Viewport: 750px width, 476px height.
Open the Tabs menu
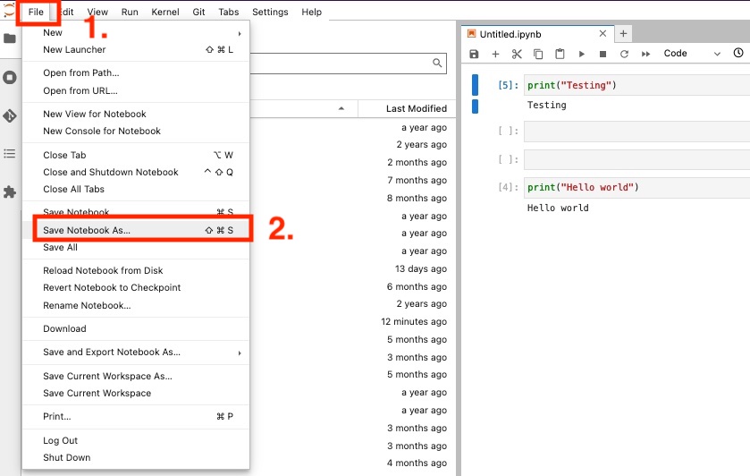pyautogui.click(x=229, y=12)
